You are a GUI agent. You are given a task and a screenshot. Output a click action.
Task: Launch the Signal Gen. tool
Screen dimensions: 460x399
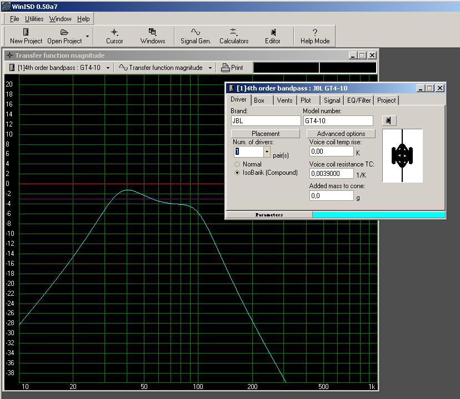coord(196,32)
